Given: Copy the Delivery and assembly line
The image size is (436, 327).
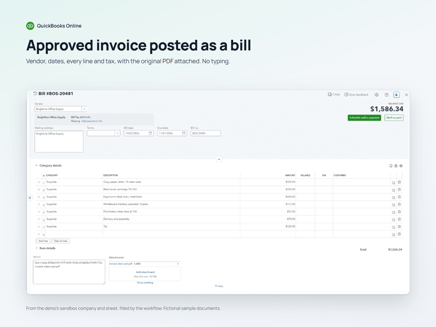Looking at the screenshot, I should point(393,220).
